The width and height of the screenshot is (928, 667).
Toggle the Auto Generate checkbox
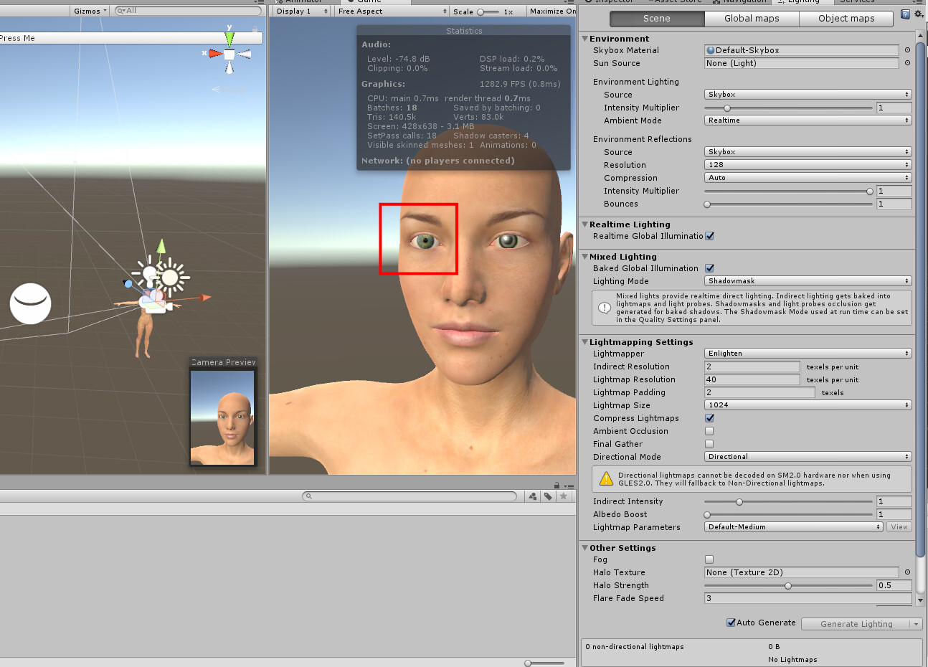[x=732, y=623]
